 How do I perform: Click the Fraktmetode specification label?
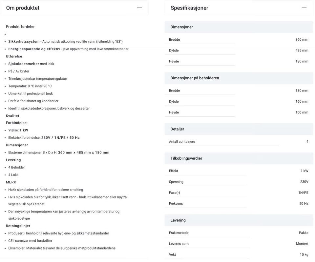tap(179, 233)
